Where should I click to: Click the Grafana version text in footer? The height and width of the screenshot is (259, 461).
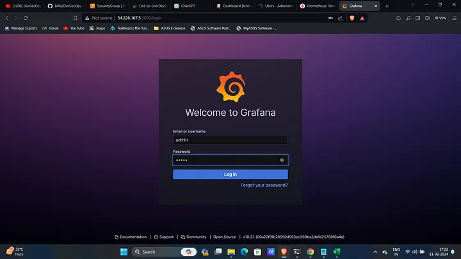pos(293,237)
